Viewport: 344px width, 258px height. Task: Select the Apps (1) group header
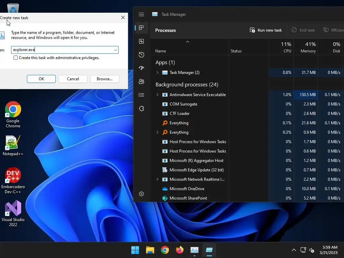pyautogui.click(x=165, y=62)
